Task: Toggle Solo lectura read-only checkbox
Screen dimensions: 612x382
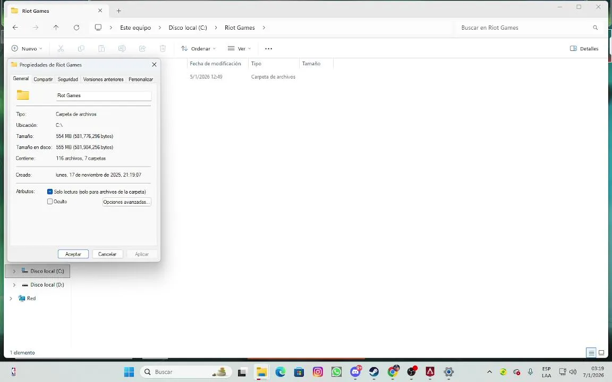Action: [x=49, y=192]
